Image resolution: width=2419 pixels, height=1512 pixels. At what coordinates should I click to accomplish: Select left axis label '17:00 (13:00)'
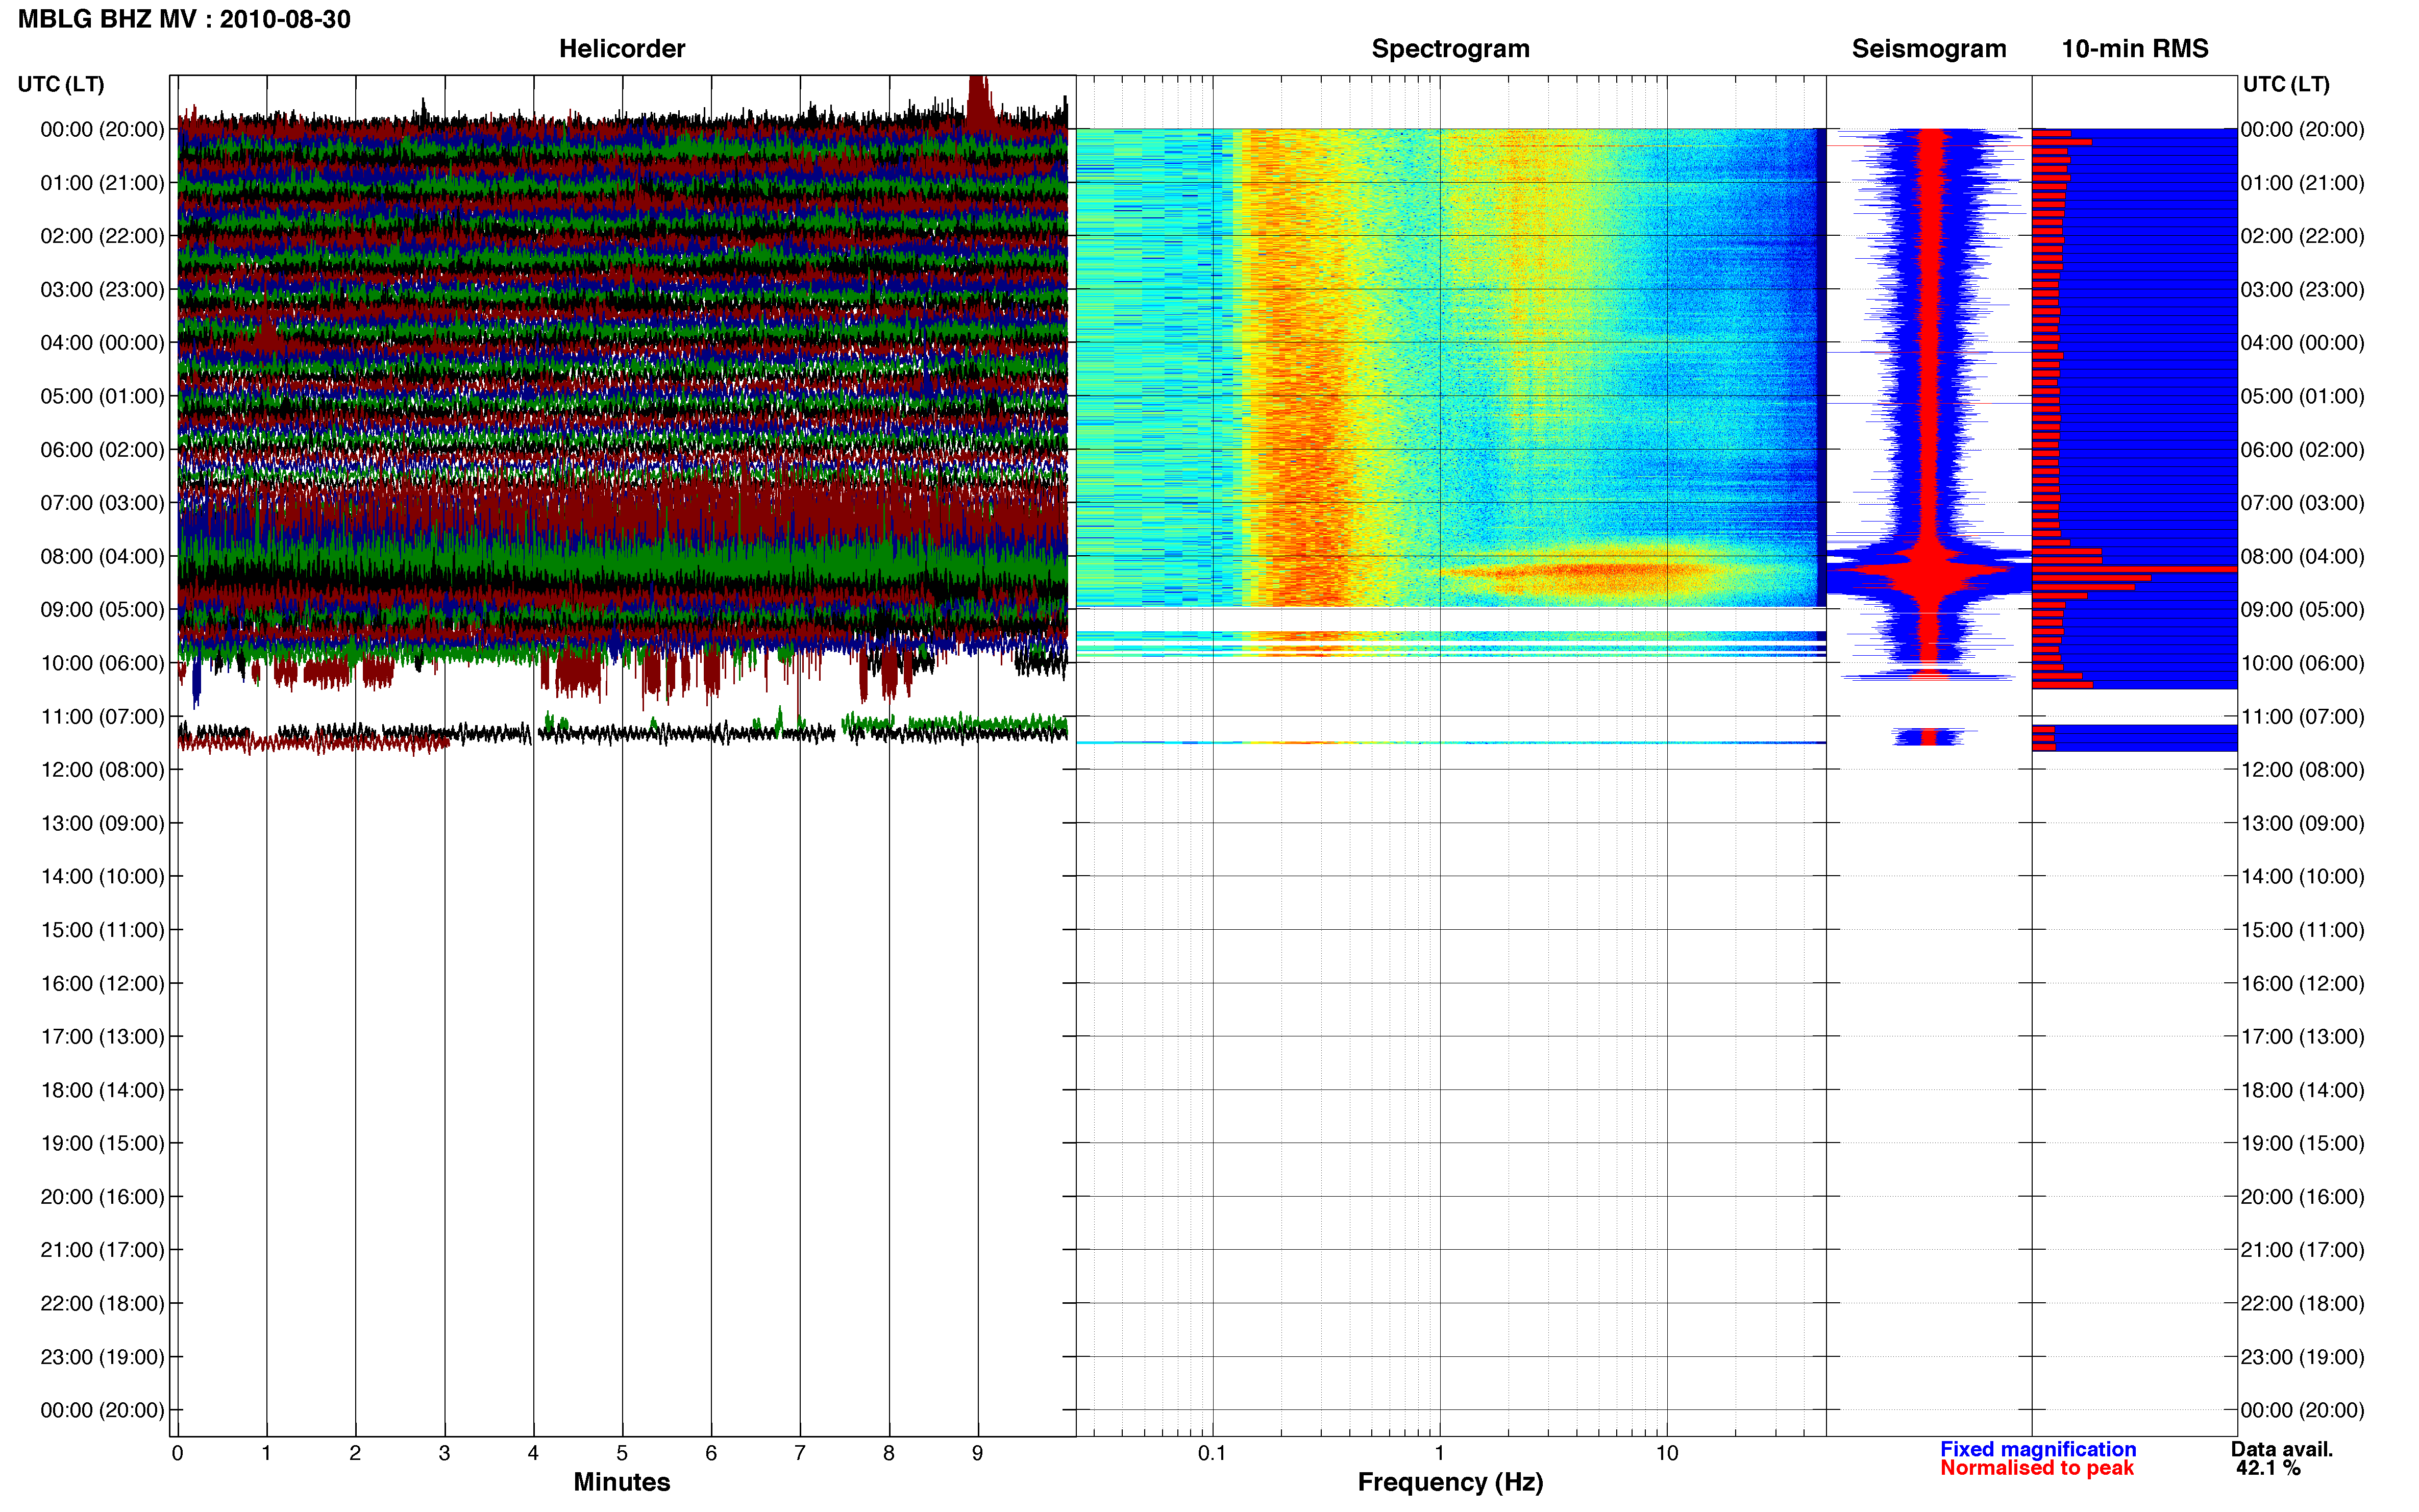(102, 1037)
